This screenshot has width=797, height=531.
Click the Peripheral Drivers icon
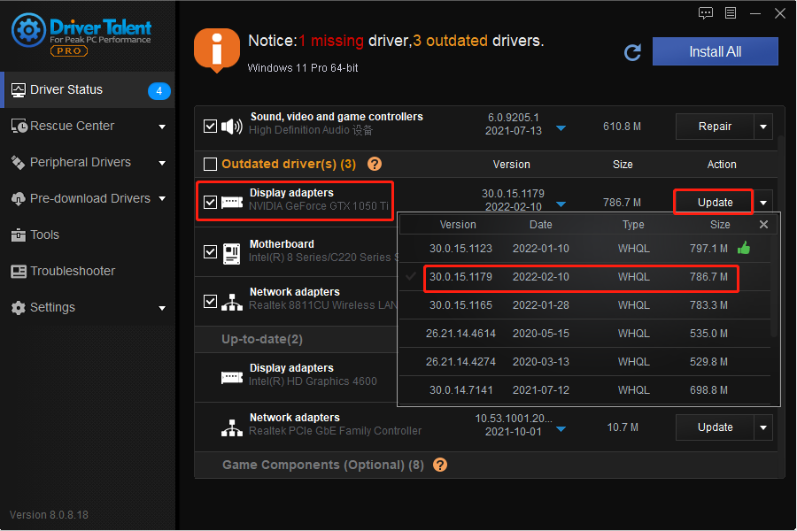pos(19,163)
